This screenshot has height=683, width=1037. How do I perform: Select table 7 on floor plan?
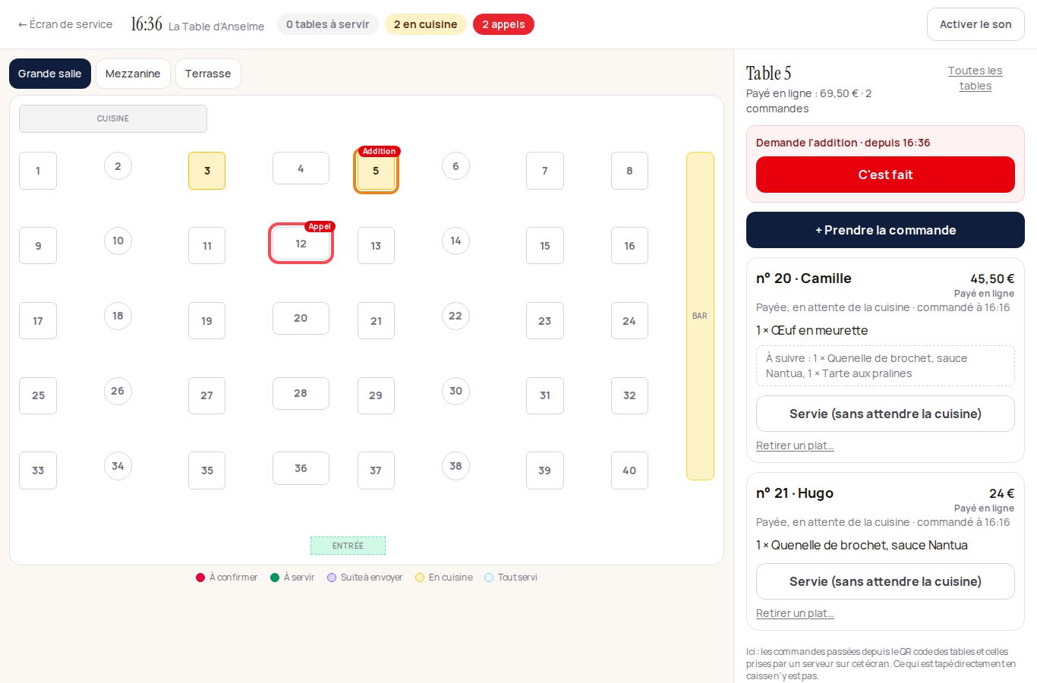pos(545,171)
